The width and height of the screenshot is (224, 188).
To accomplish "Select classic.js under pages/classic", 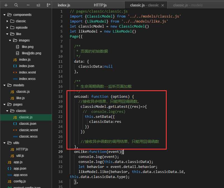I will click(26, 117).
